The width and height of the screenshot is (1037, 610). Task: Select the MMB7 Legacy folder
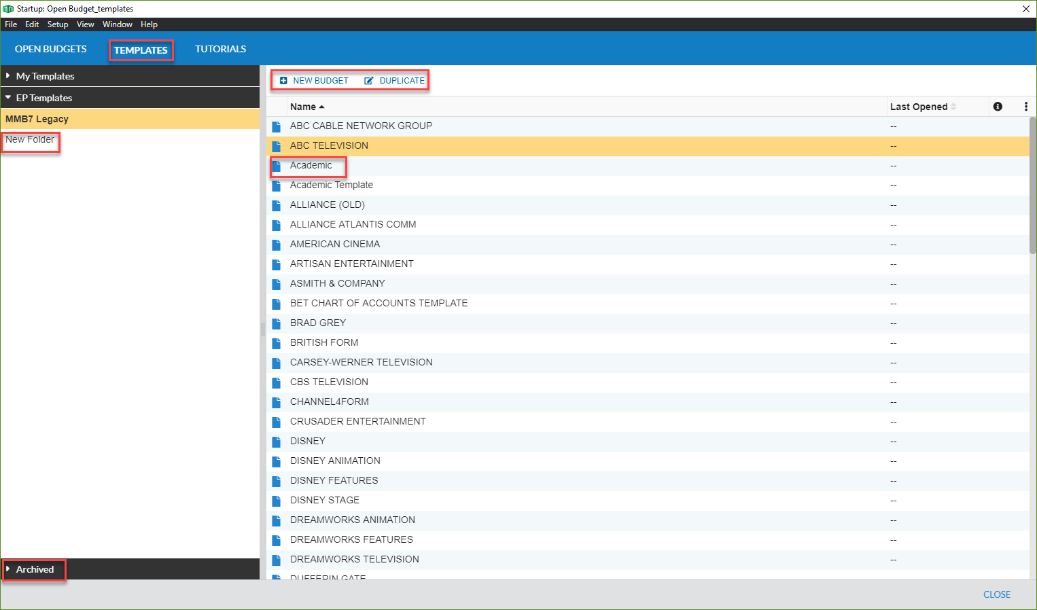pyautogui.click(x=130, y=119)
